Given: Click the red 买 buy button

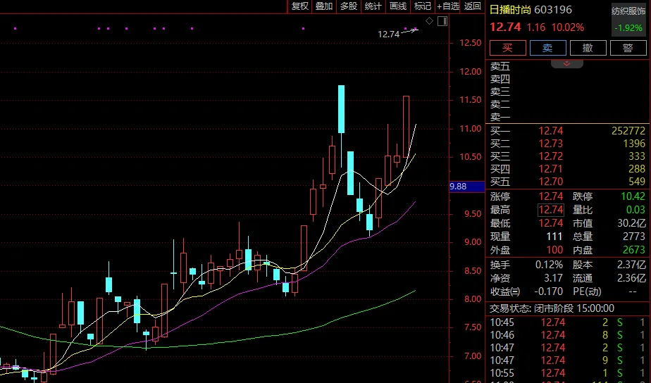Looking at the screenshot, I should click(x=508, y=48).
